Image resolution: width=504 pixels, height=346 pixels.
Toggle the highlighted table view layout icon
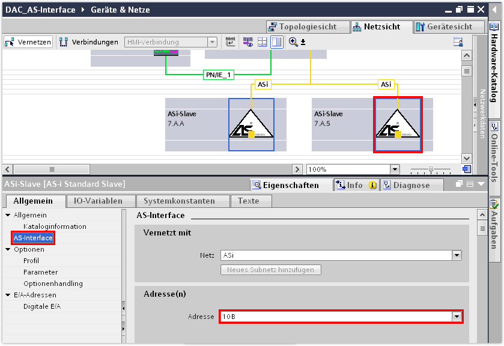pyautogui.click(x=276, y=41)
